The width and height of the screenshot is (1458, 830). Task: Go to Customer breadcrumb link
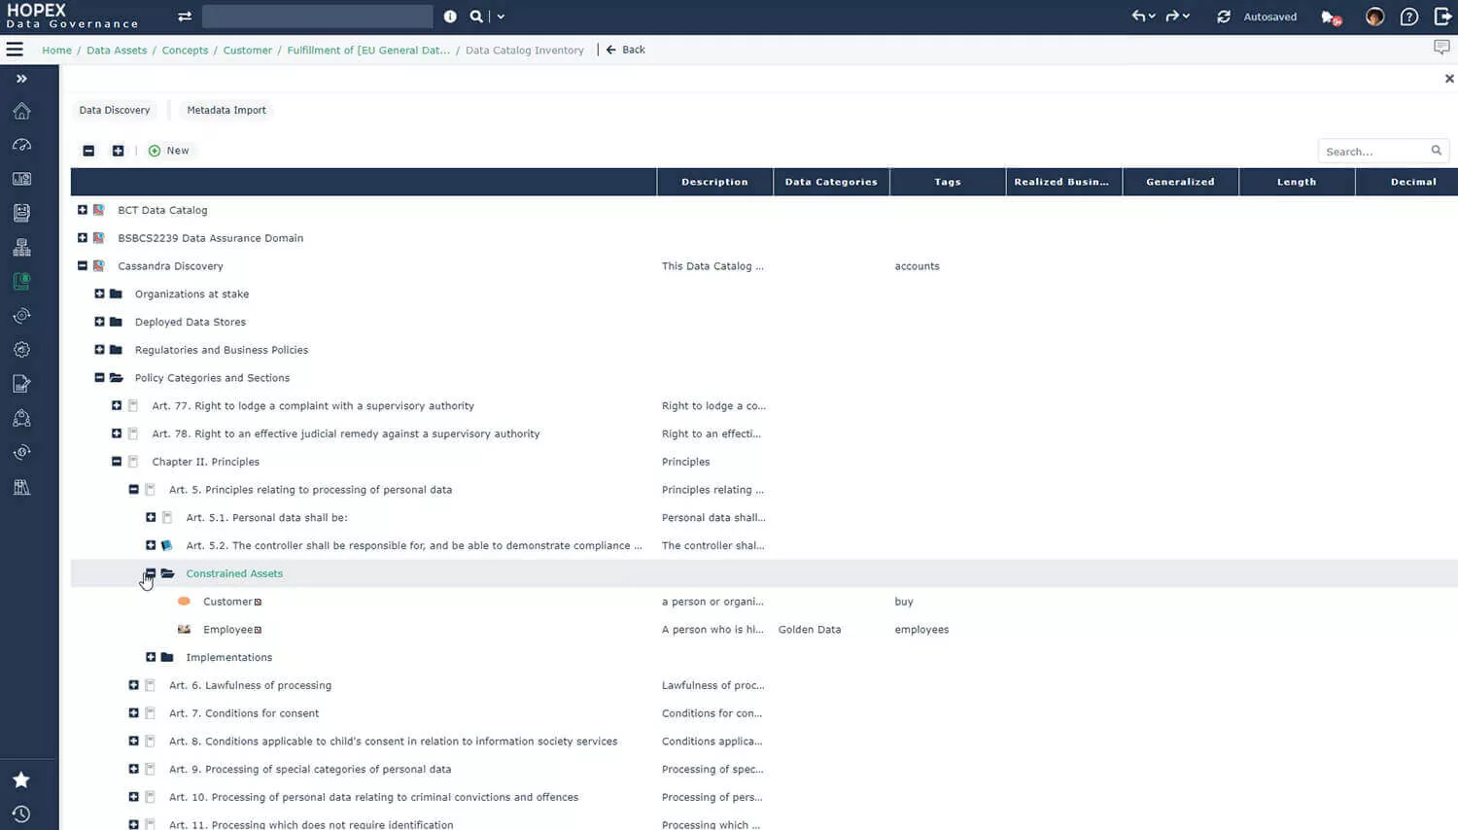click(248, 51)
